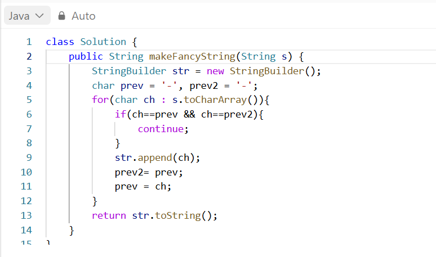436x257 pixels.
Task: Click the 'return' keyword on line 13
Action: point(109,215)
